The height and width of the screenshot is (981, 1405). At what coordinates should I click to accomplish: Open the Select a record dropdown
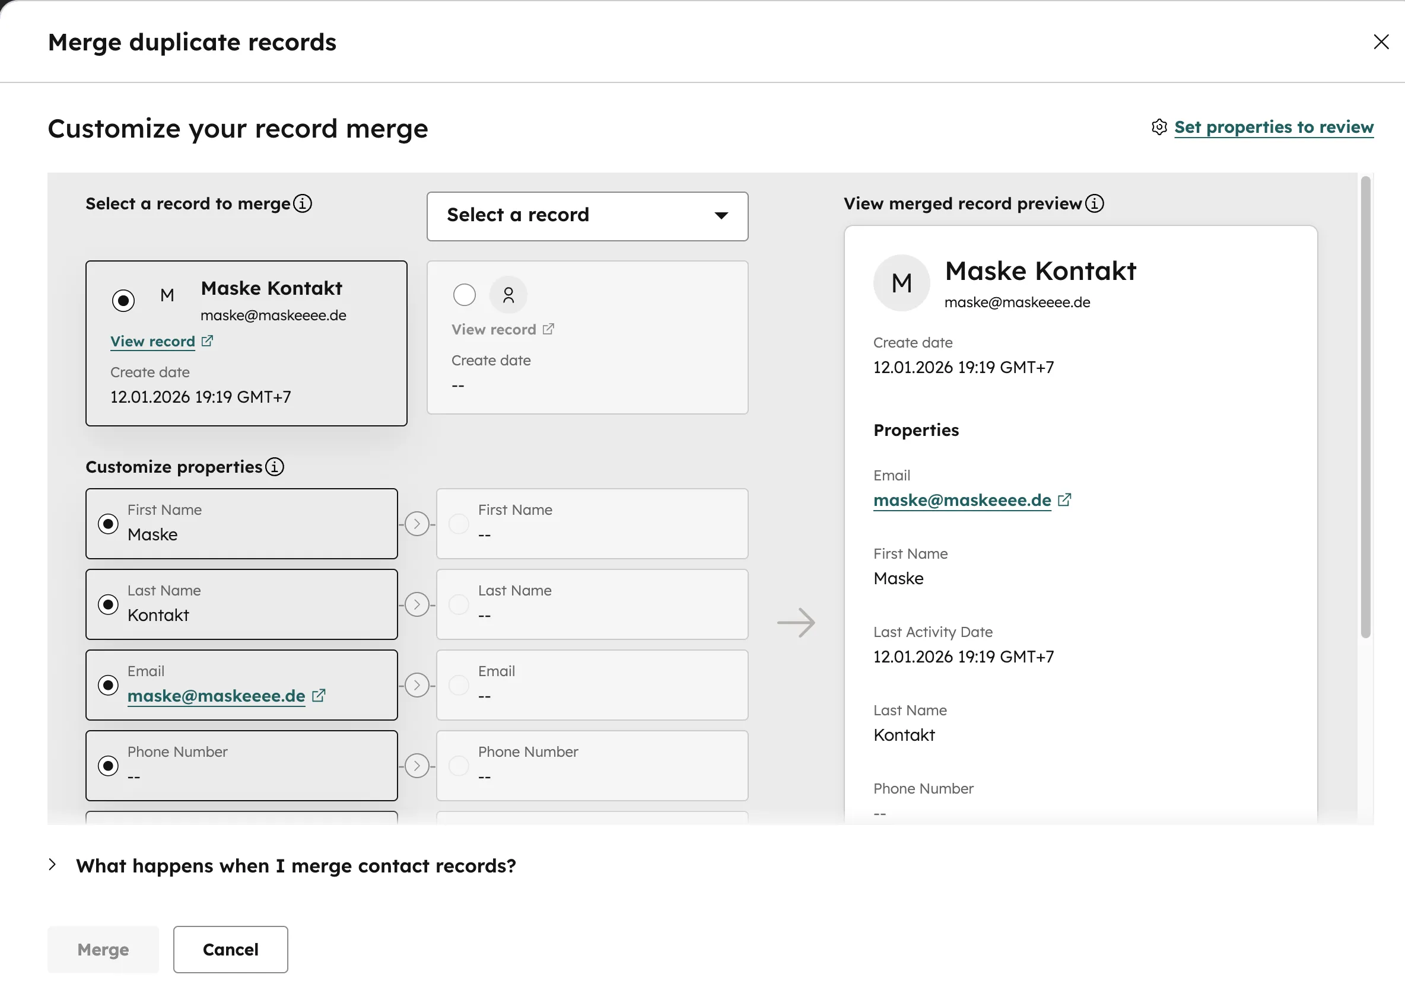coord(586,216)
